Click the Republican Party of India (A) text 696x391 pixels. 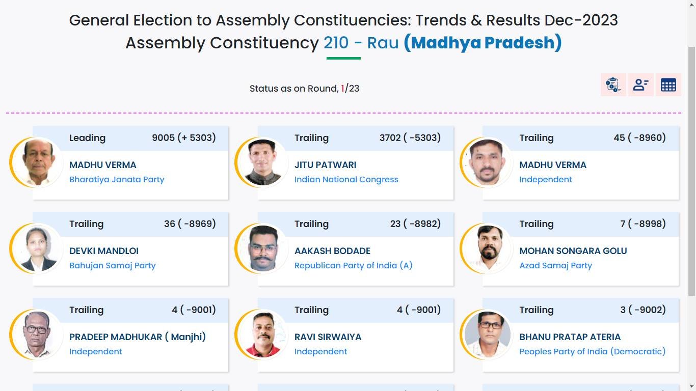(x=353, y=265)
